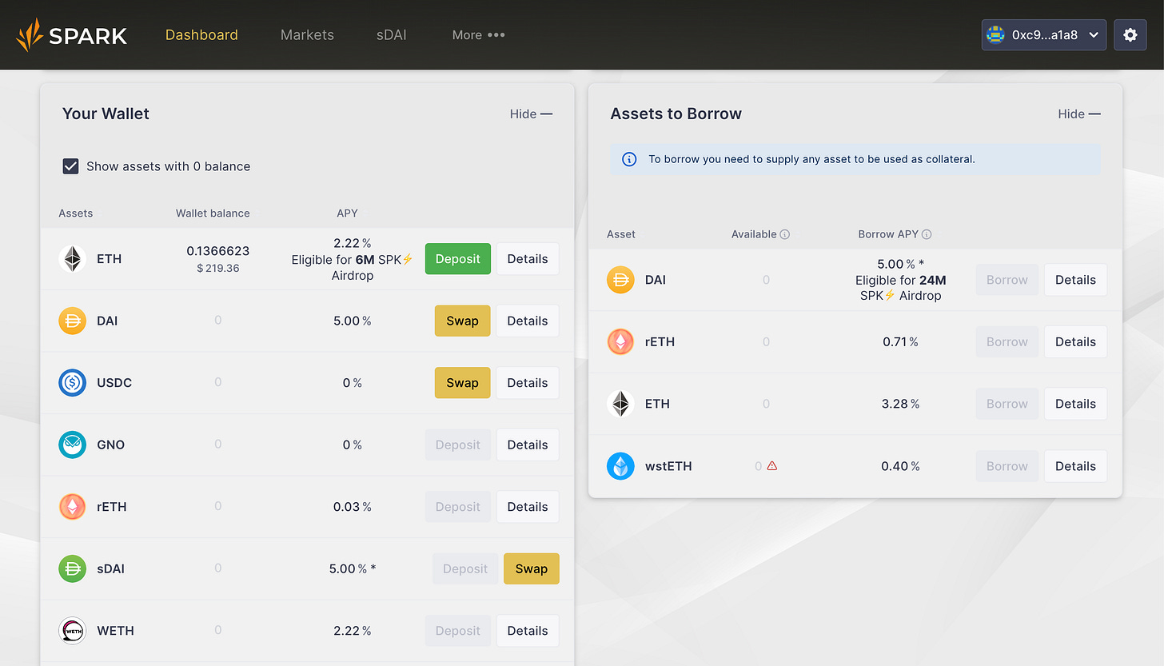View Details for WETH
Image resolution: width=1164 pixels, height=666 pixels.
[x=528, y=631]
